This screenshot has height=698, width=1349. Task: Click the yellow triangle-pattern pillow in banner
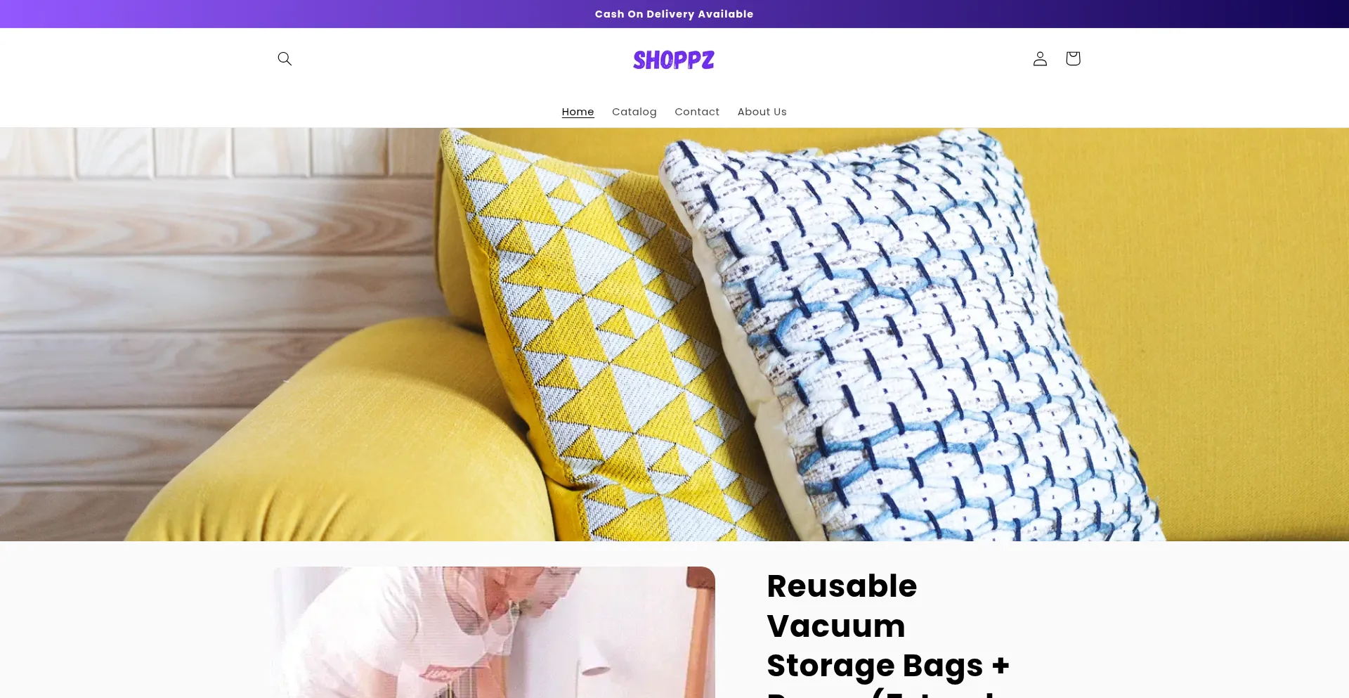click(x=597, y=330)
